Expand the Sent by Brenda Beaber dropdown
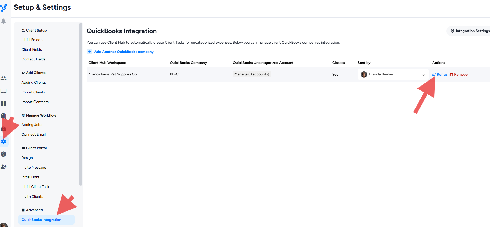Viewport: 490px width, 227px height. [393, 74]
